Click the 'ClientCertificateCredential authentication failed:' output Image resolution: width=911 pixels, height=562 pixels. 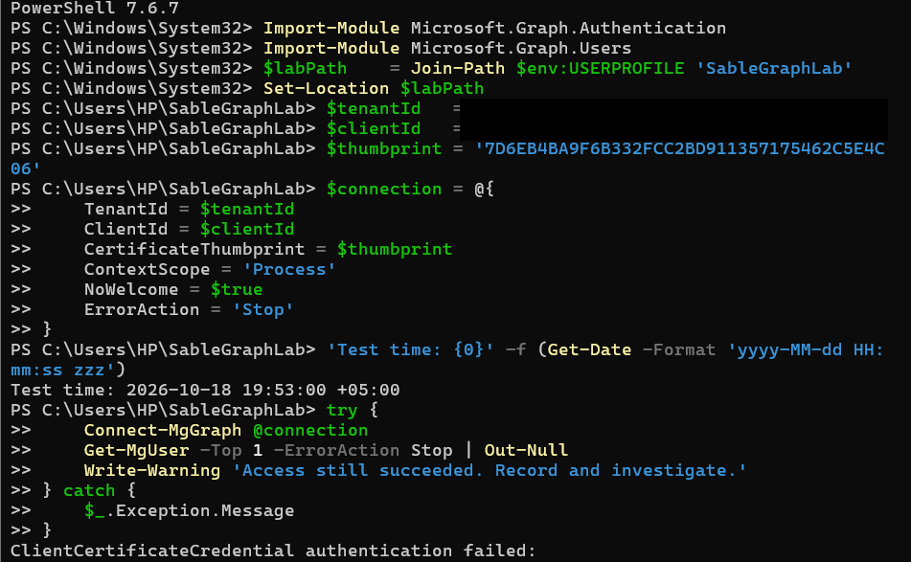[273, 551]
